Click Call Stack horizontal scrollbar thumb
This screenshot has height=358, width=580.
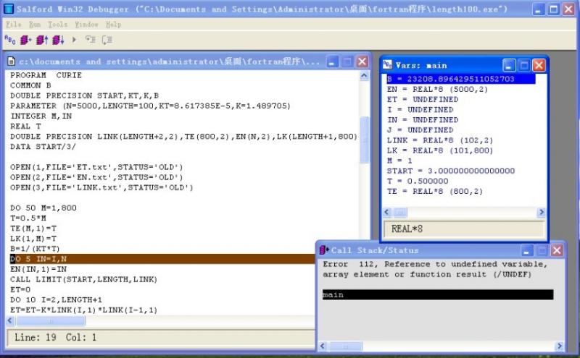click(345, 346)
